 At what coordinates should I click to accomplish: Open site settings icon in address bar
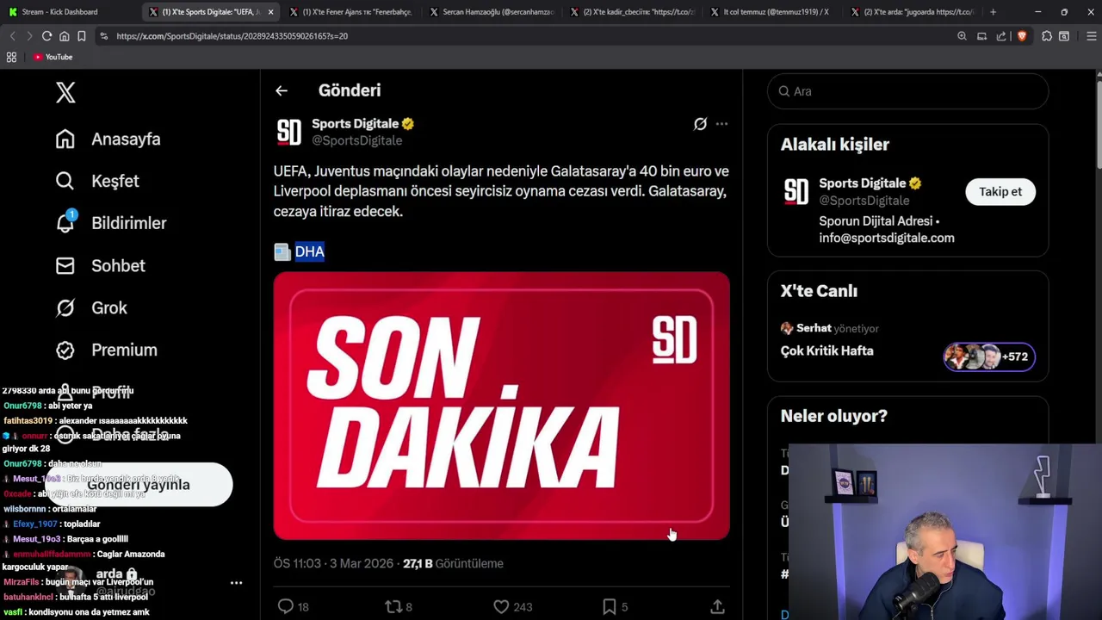click(103, 36)
